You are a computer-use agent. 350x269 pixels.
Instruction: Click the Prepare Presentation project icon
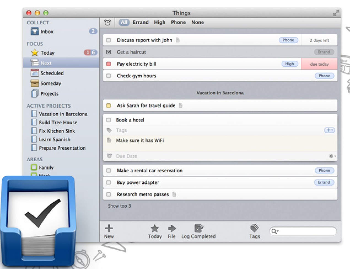click(x=34, y=148)
